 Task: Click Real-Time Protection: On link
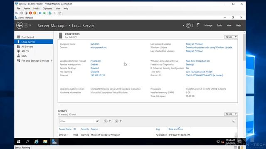coord(198,61)
